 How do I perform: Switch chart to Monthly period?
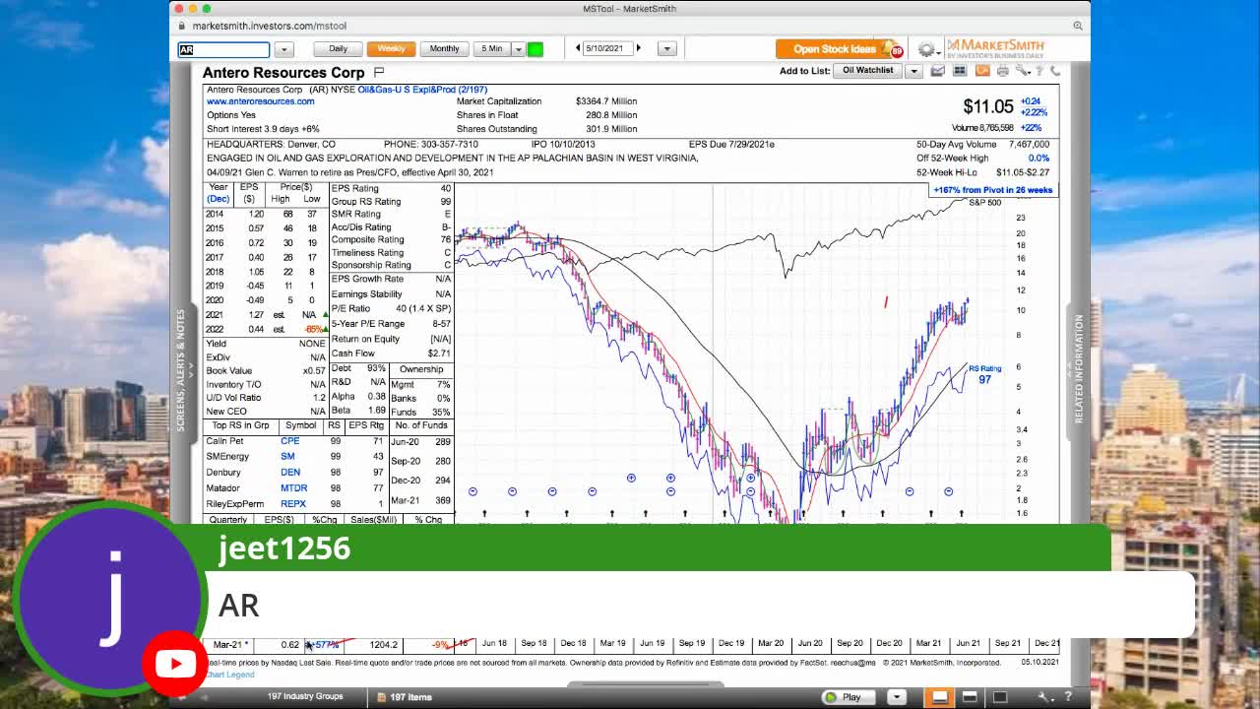444,48
